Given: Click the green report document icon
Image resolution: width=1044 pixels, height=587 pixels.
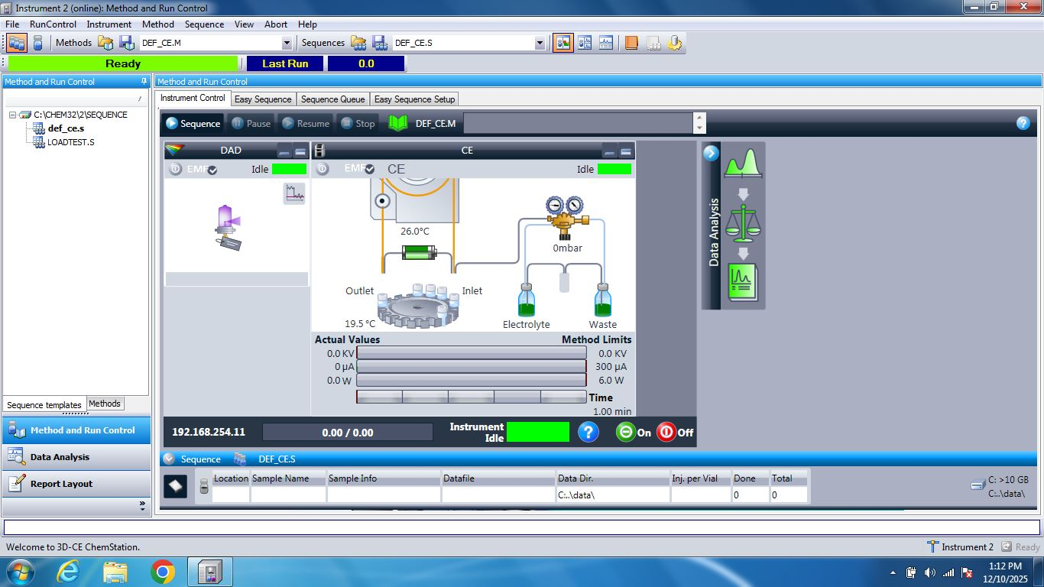Looking at the screenshot, I should pyautogui.click(x=742, y=283).
